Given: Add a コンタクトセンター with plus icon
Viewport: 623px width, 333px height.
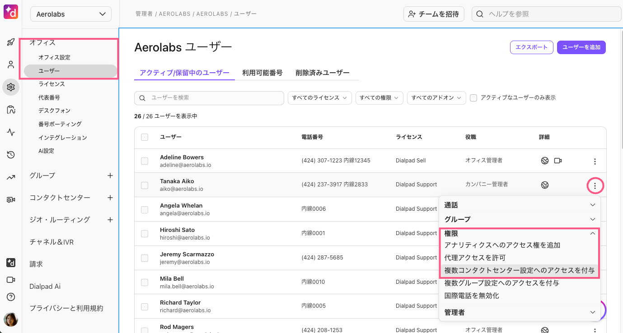Looking at the screenshot, I should 110,198.
